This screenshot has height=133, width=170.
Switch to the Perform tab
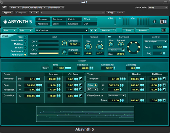point(59,19)
